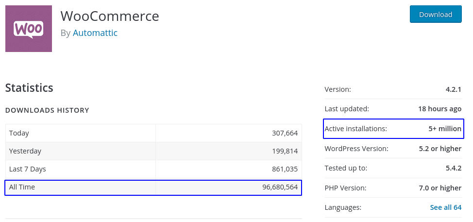
Task: Click the DOWNLOADS HISTORY subheading
Action: tap(47, 110)
